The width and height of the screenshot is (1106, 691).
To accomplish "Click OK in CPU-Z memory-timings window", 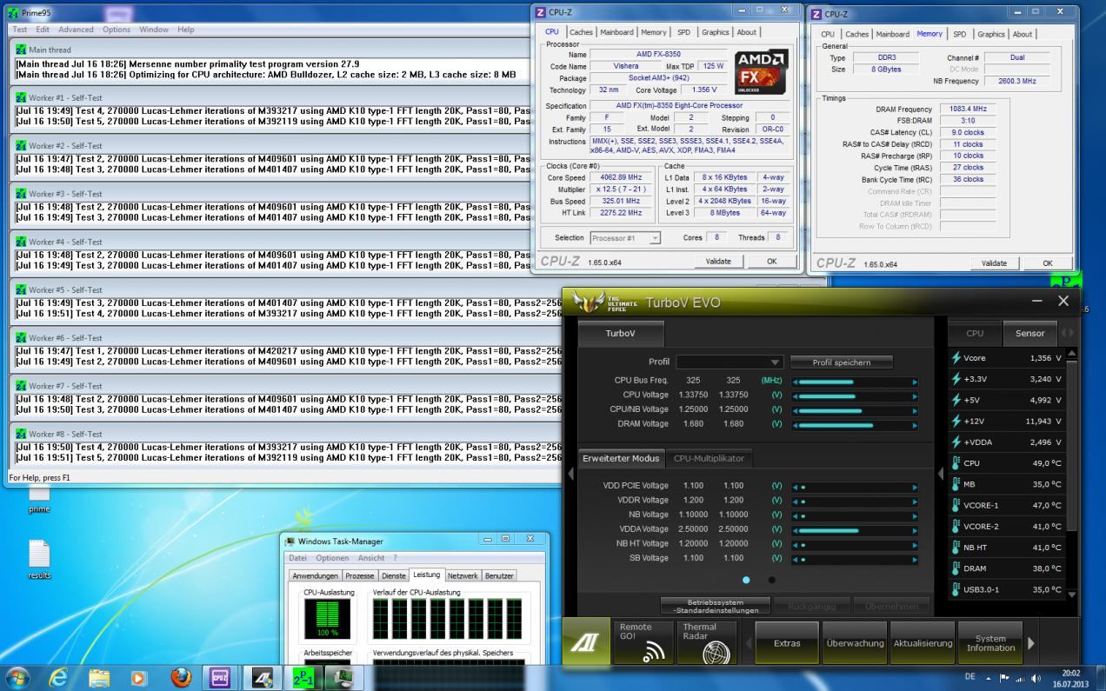I will pyautogui.click(x=1048, y=263).
